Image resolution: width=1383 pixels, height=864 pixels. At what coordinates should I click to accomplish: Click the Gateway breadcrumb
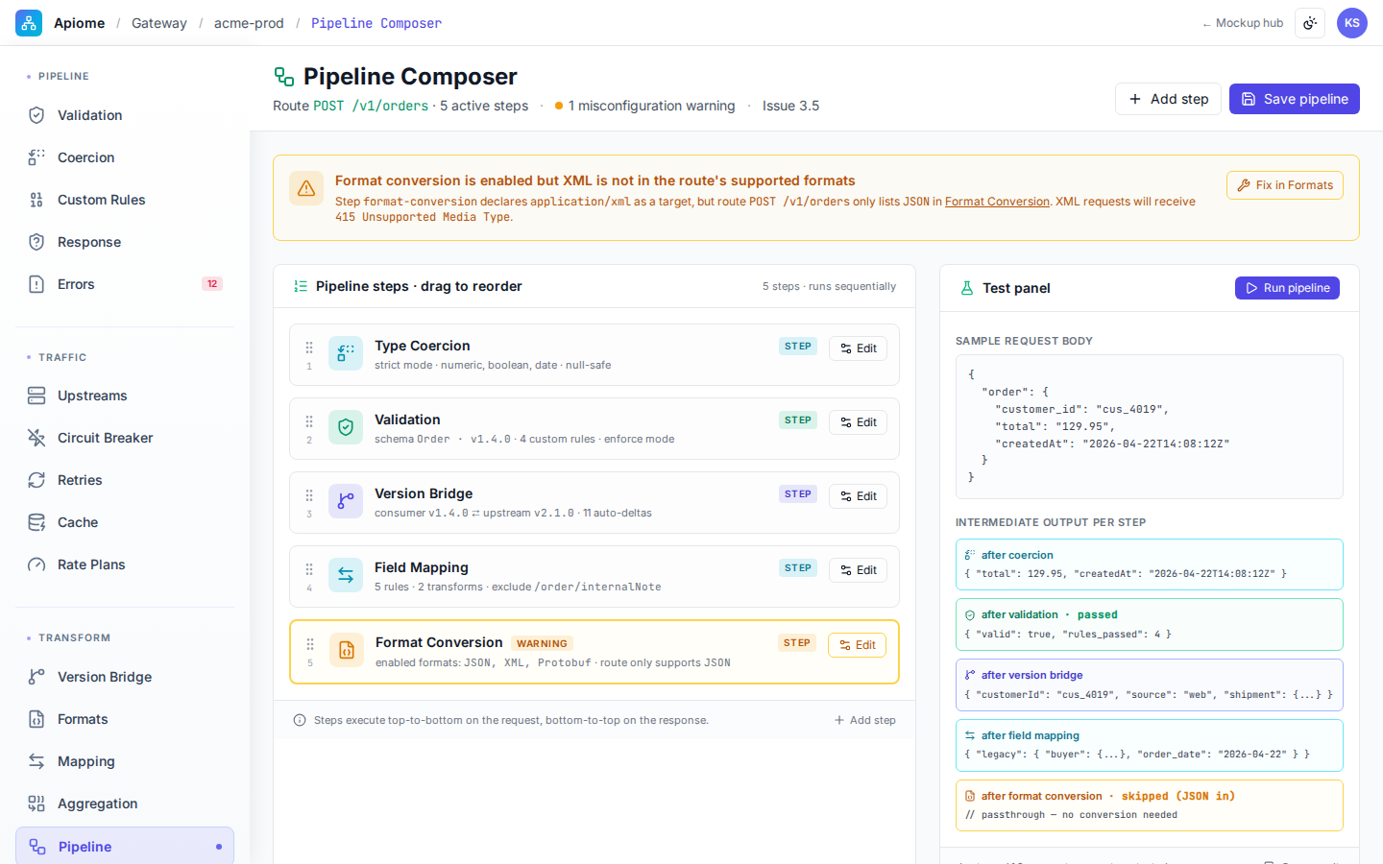tap(159, 23)
